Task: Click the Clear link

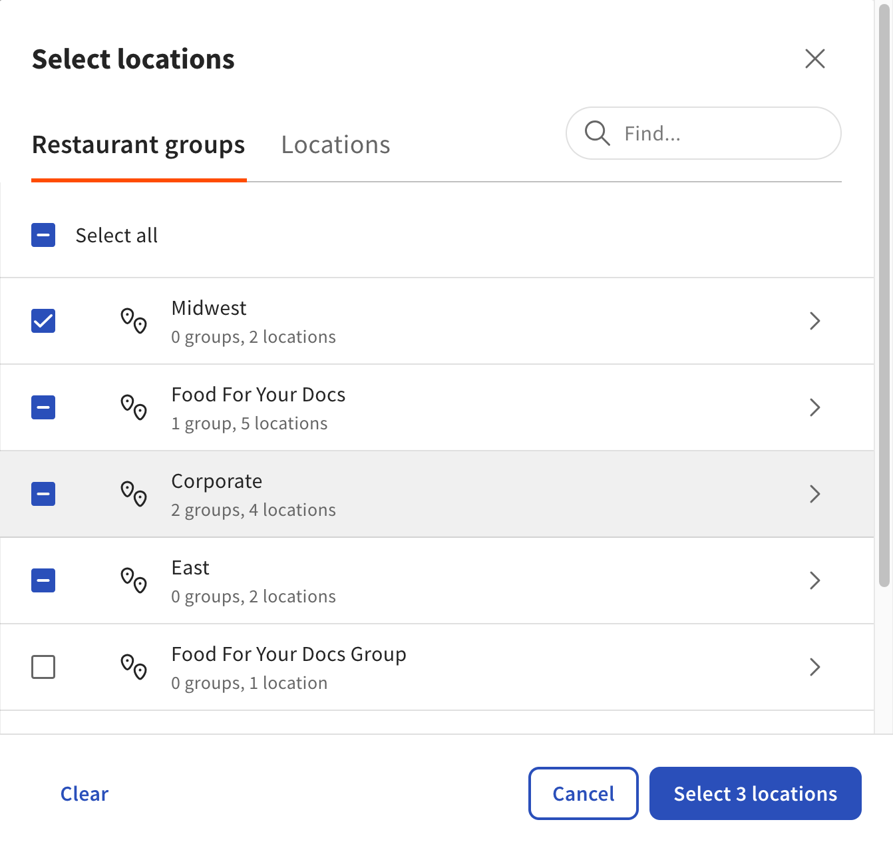Action: (x=85, y=793)
